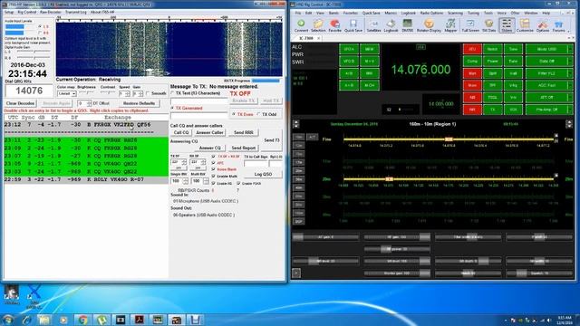Toggle the Enable Multi checkbox

(x=213, y=177)
